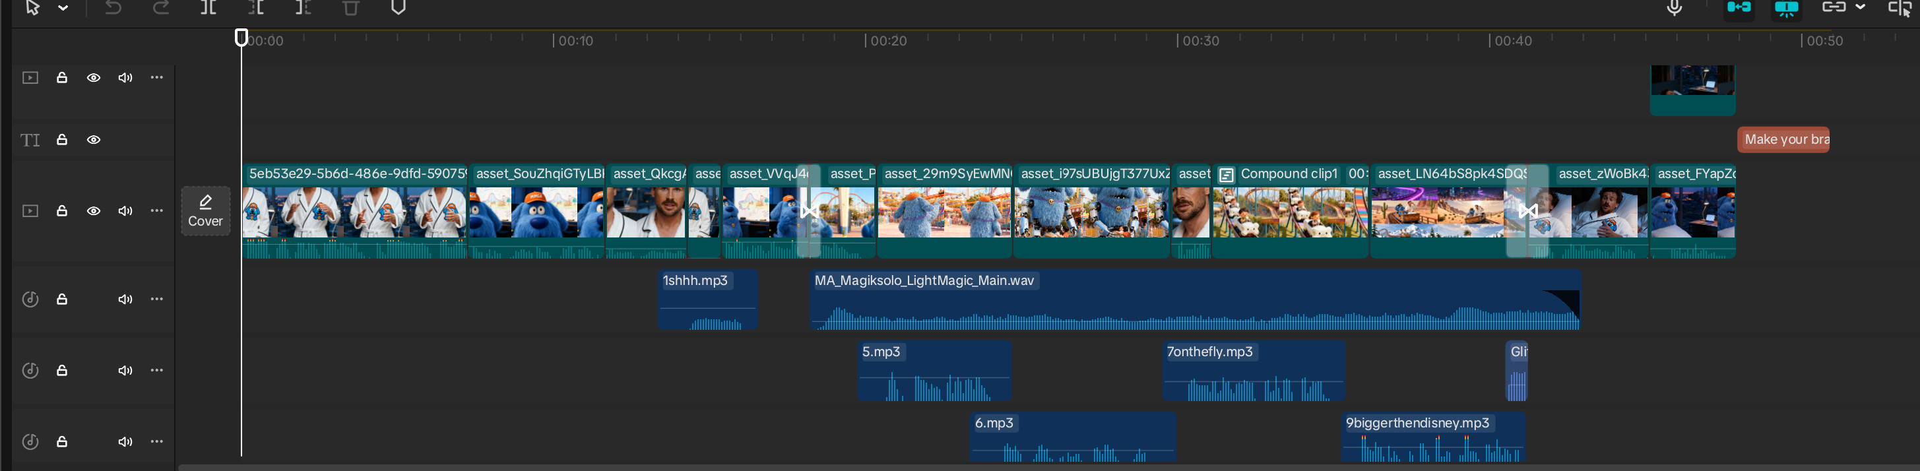This screenshot has height=471, width=1920.
Task: Mute the track containing 5.mp3
Action: [125, 370]
